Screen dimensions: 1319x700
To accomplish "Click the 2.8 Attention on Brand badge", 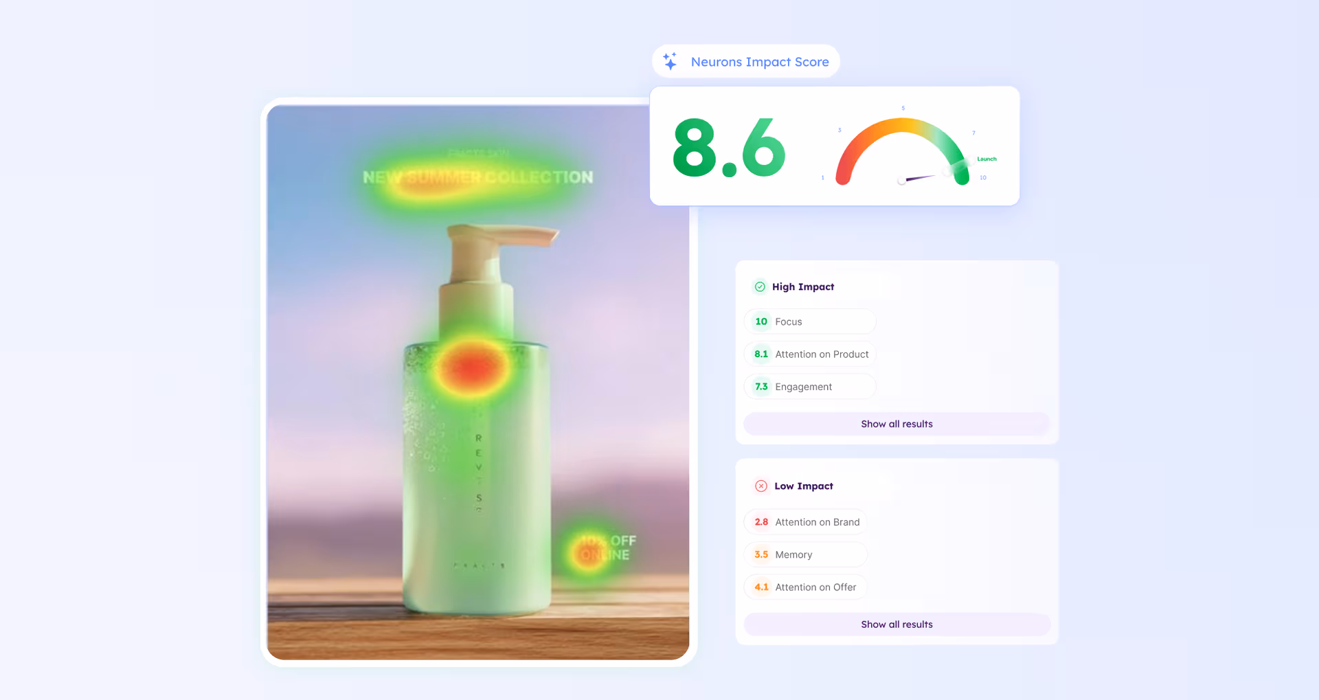I will 761,522.
